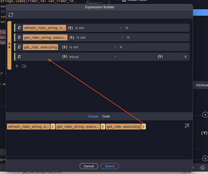Image resolution: width=208 pixels, height=174 pixels.
Task: Add a new condition with plus icon
Action: [x=17, y=66]
